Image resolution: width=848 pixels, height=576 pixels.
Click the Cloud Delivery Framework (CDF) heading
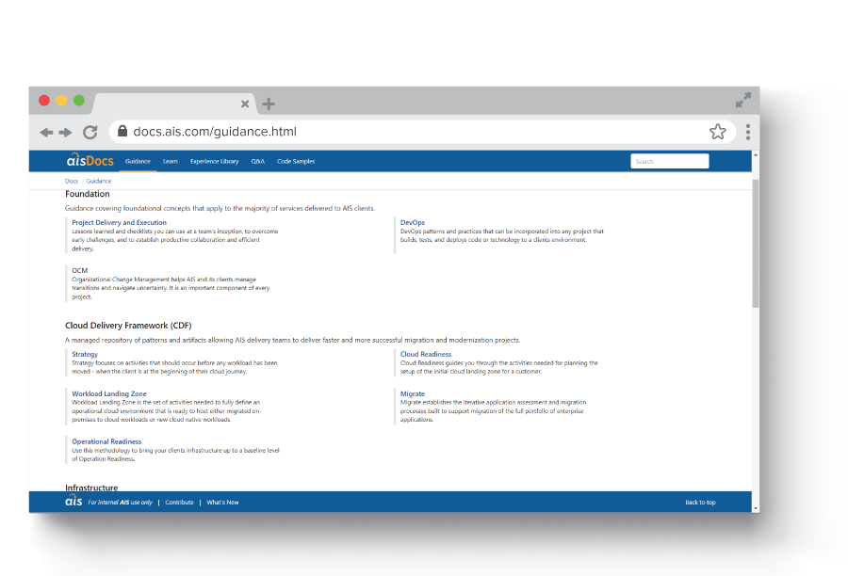[128, 326]
